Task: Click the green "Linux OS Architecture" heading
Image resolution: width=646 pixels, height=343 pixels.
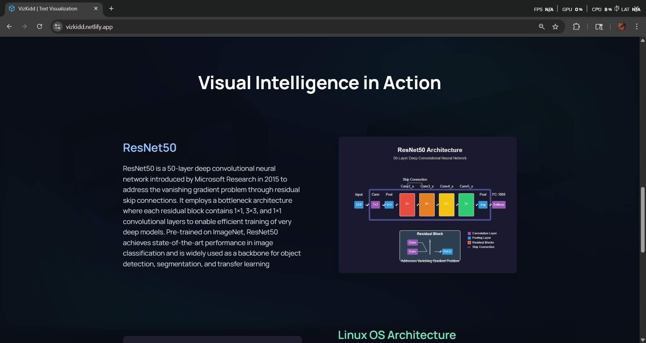Action: click(397, 335)
